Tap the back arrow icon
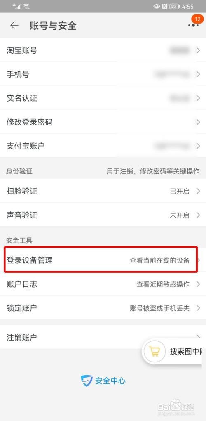This screenshot has width=206, height=421. click(x=14, y=26)
